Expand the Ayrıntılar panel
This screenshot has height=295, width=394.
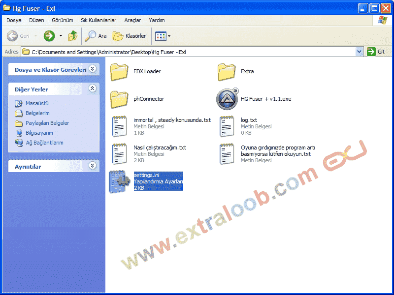(x=93, y=166)
